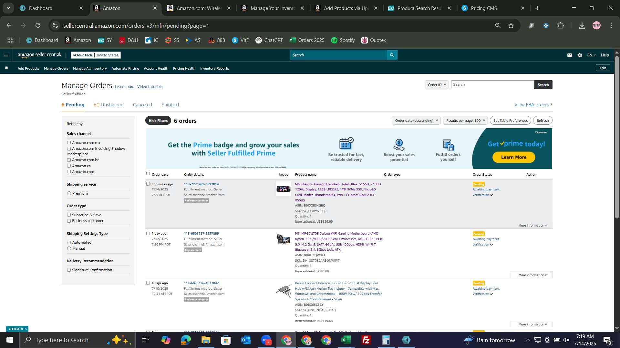
Task: Open the Automate Pricing menu item
Action: pos(125,68)
